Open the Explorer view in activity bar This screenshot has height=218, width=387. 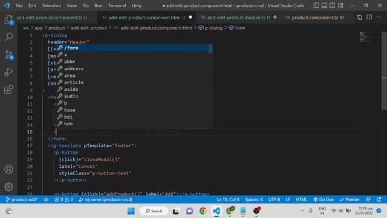point(8,20)
